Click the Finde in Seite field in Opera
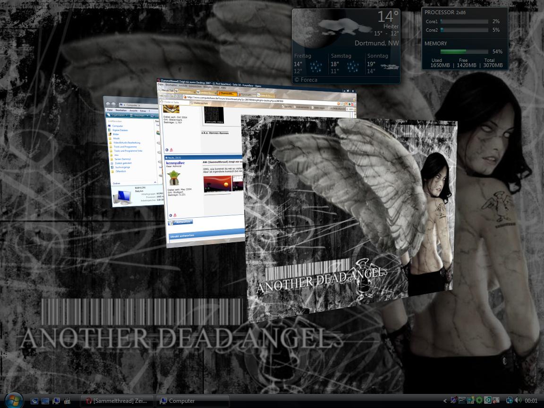Image resolution: width=544 pixels, height=408 pixels. click(175, 102)
